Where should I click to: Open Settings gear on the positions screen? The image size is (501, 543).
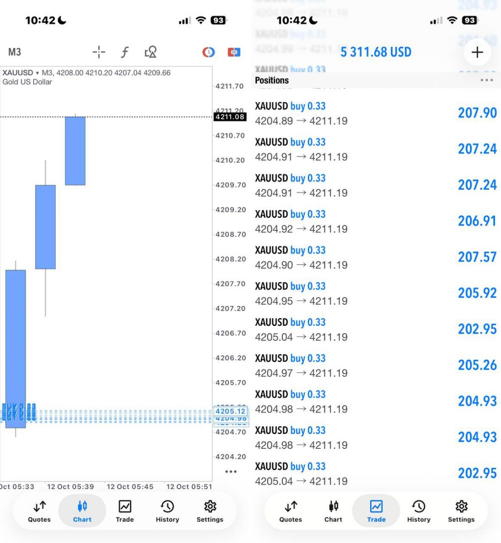tap(461, 512)
